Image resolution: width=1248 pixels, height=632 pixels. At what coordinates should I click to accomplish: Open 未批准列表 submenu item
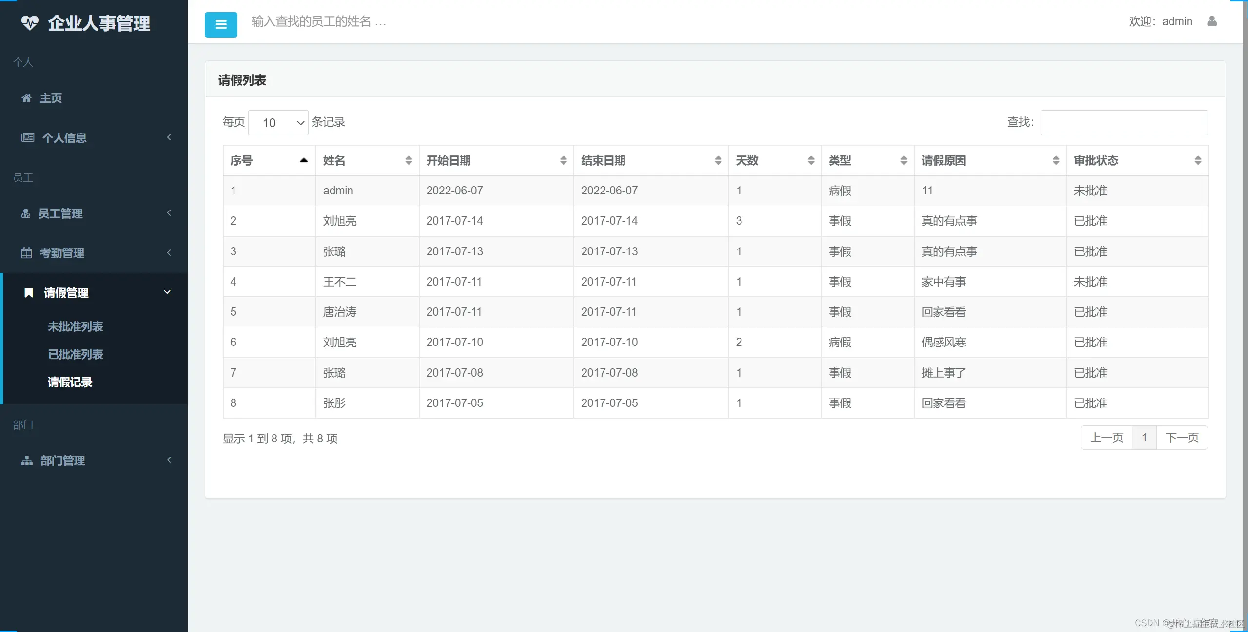coord(76,326)
